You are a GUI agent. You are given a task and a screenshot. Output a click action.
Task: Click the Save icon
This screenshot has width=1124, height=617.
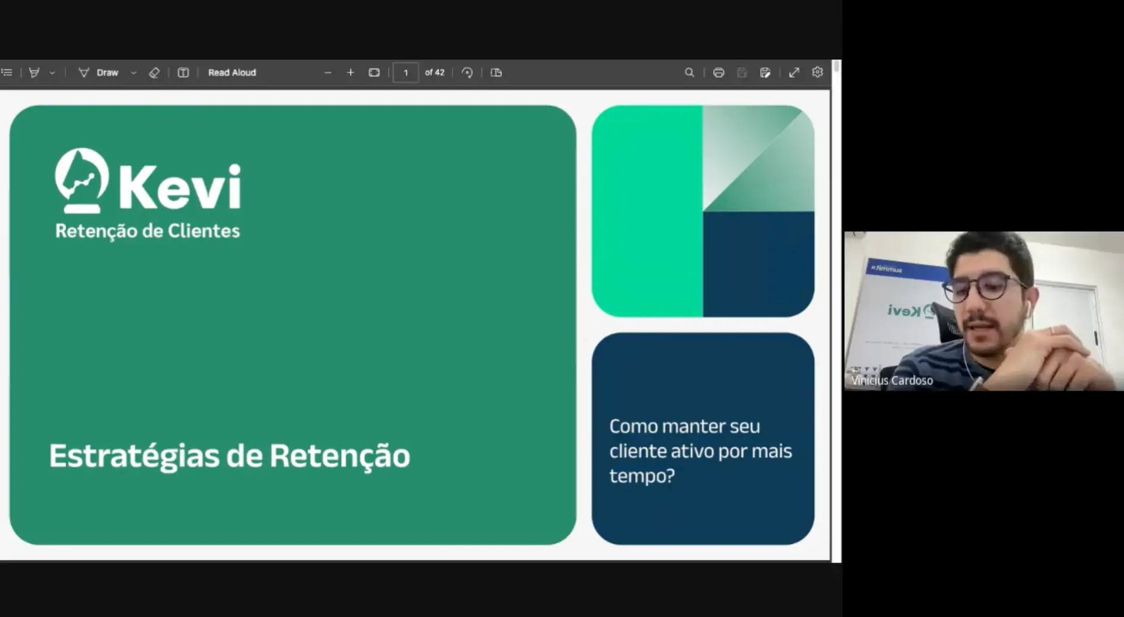(742, 73)
